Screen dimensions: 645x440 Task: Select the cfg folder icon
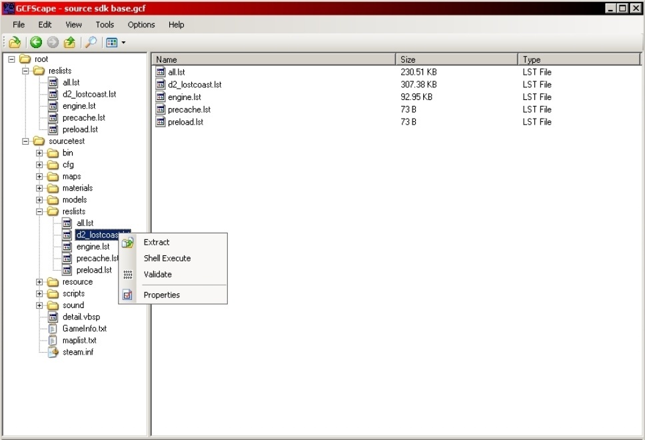click(x=53, y=165)
